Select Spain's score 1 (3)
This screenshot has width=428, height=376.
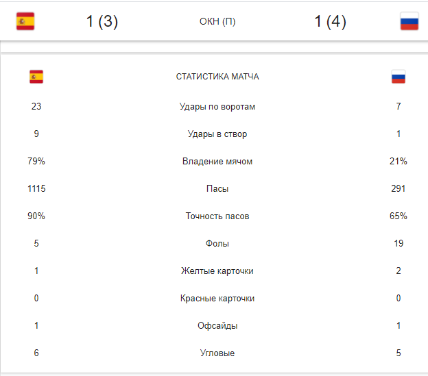102,22
